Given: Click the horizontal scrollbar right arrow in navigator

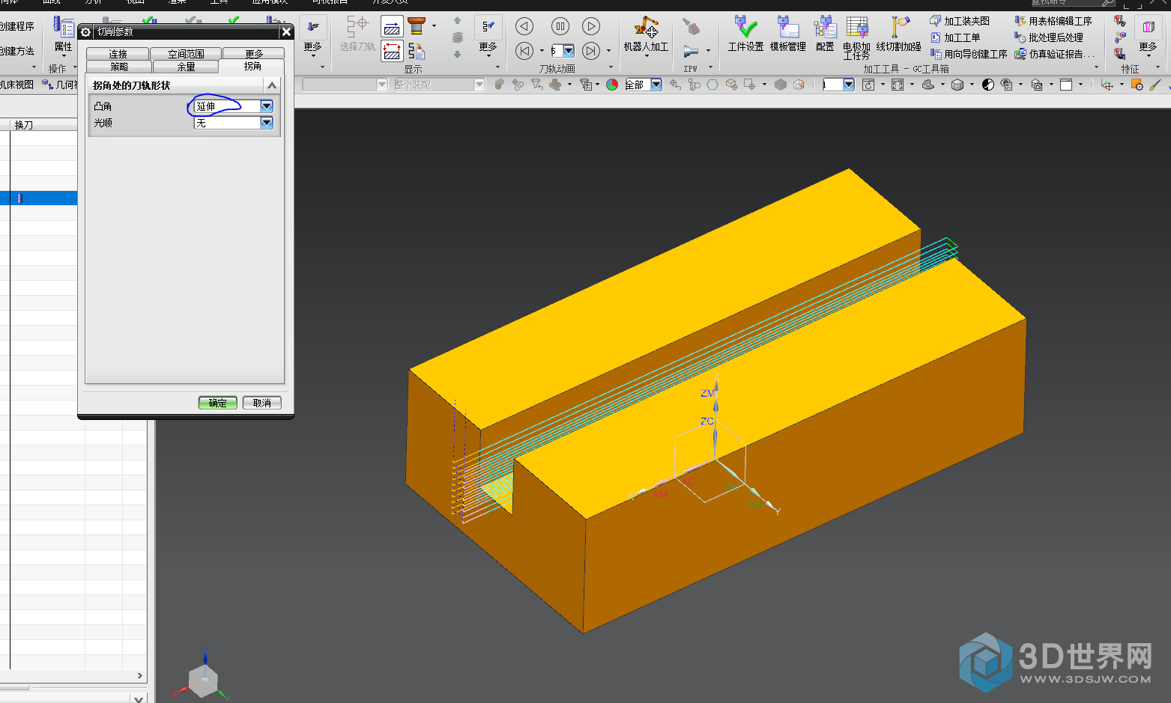Looking at the screenshot, I should click(139, 675).
